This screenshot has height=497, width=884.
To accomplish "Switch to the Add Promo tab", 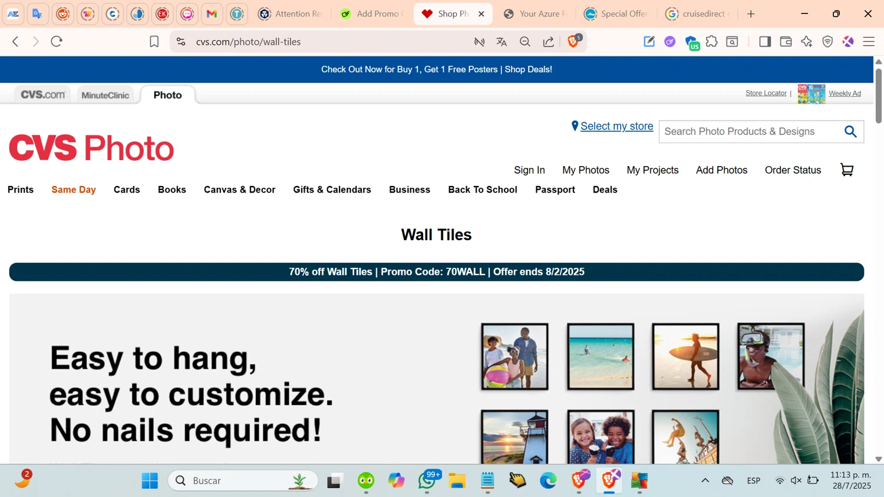I will 372,14.
